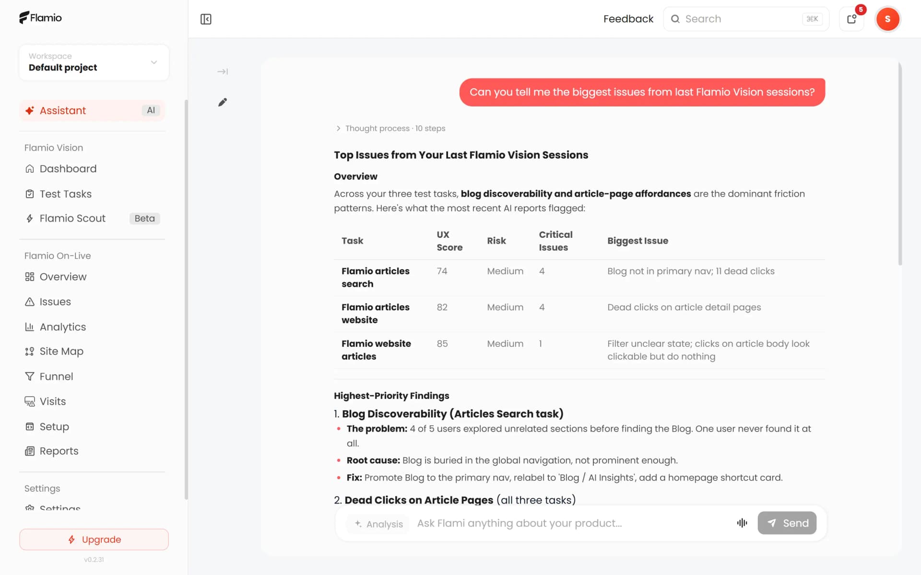Click 'Dead clicks on article detail pages'
The width and height of the screenshot is (921, 575).
point(684,307)
